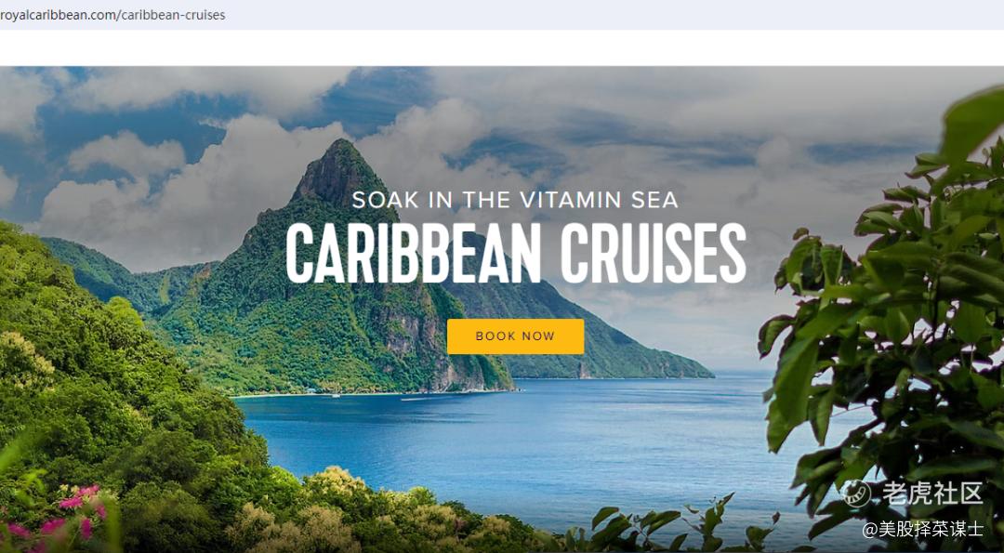Image resolution: width=1004 pixels, height=553 pixels.
Task: Click the 老虎社区 watermark text
Action: tap(932, 494)
